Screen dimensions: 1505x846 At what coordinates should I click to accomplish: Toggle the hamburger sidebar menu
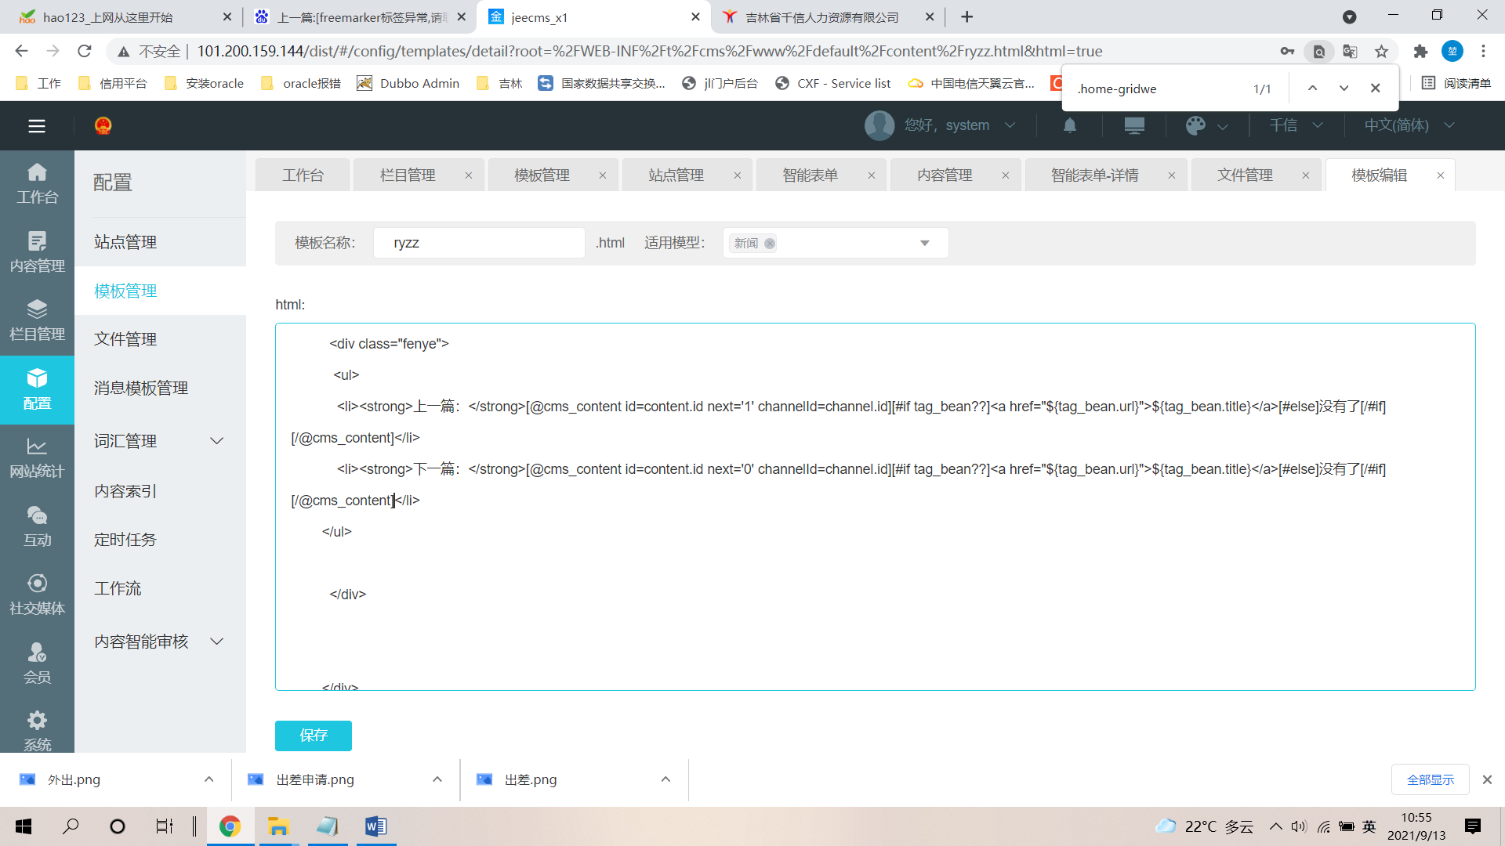pos(37,126)
